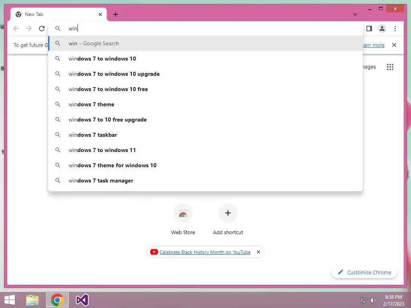Open the Windows Start button

(x=10, y=300)
